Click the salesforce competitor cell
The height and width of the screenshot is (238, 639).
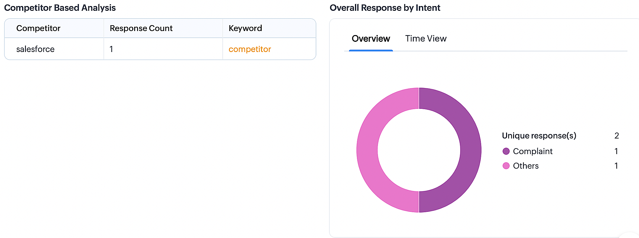[35, 49]
